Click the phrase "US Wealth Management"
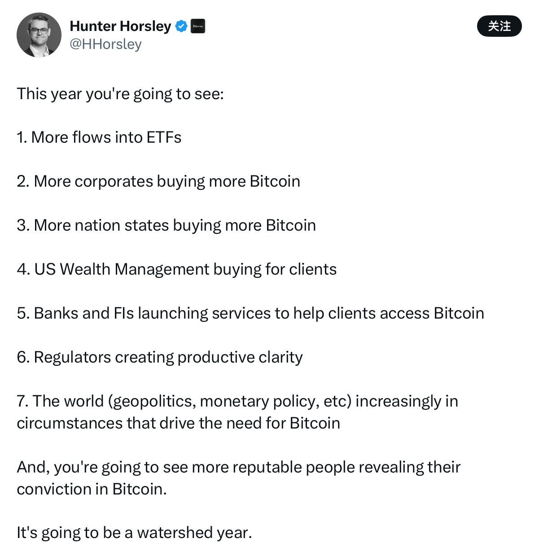 pos(122,269)
